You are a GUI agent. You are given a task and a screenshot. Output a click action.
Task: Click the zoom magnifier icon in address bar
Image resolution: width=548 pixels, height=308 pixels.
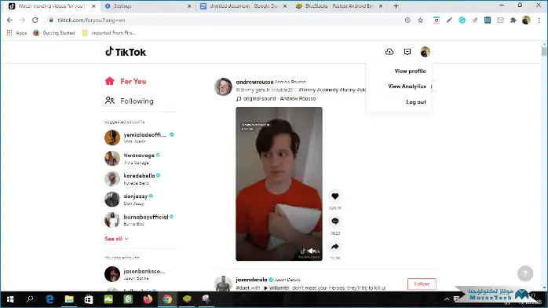[407, 20]
